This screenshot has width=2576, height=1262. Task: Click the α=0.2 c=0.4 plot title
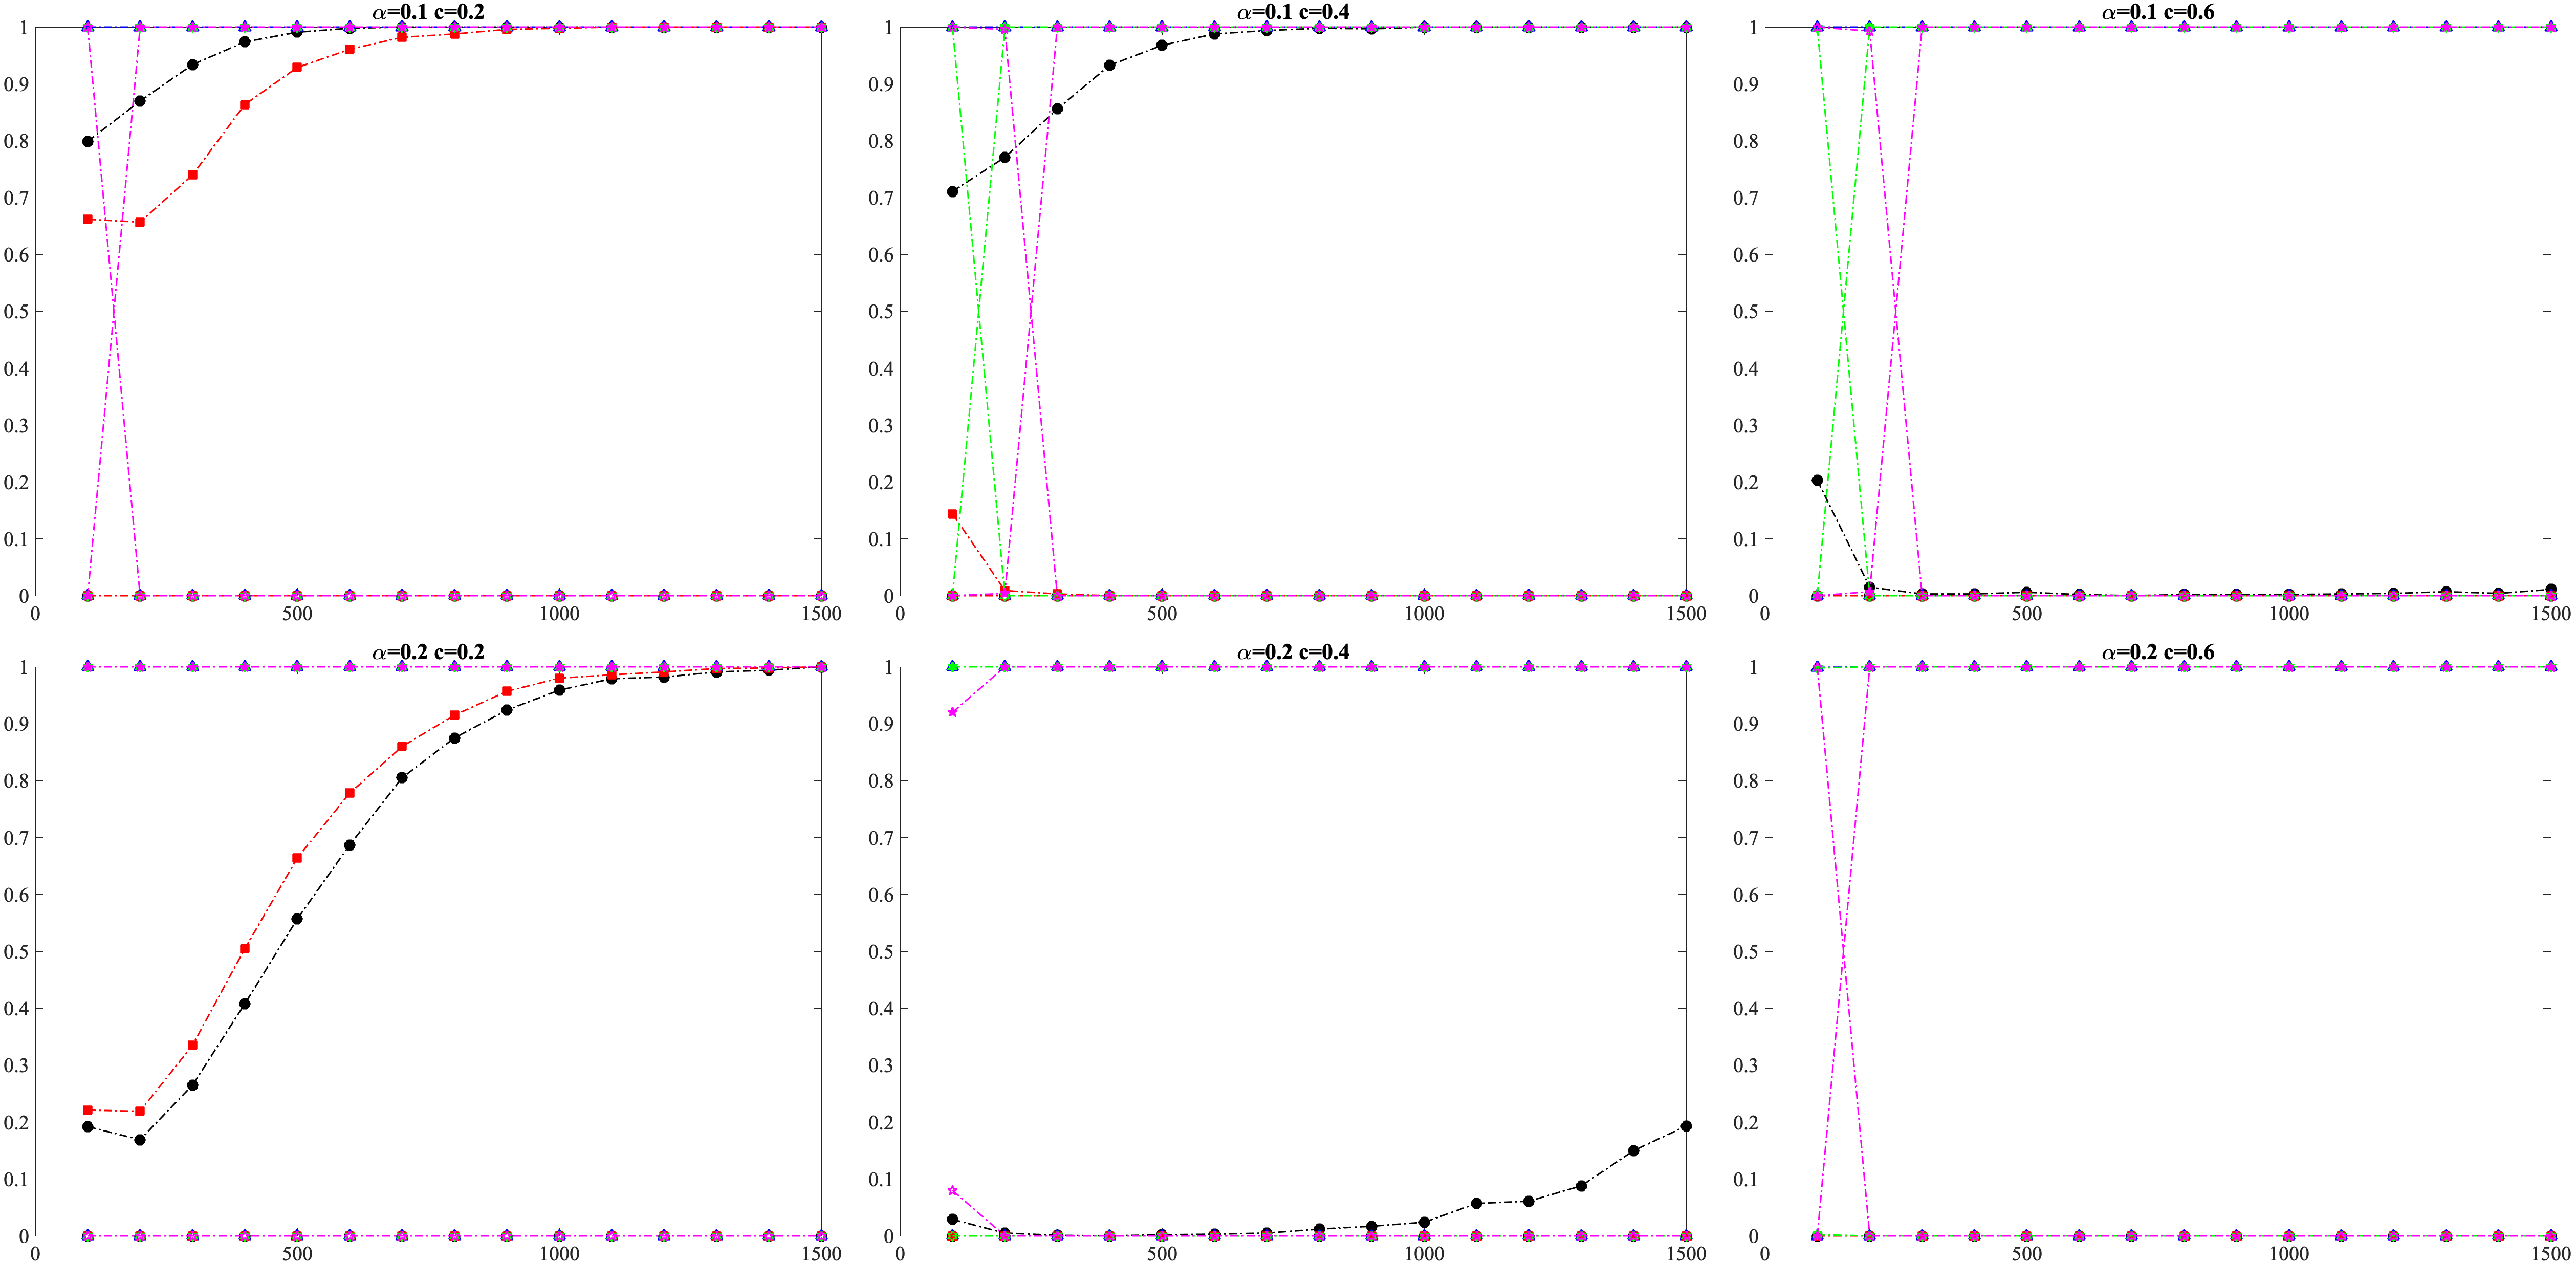1293,652
